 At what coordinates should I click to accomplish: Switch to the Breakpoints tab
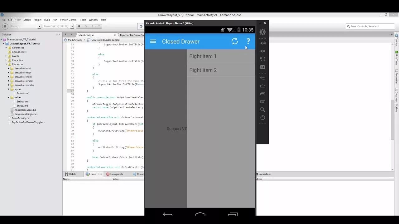pyautogui.click(x=114, y=174)
